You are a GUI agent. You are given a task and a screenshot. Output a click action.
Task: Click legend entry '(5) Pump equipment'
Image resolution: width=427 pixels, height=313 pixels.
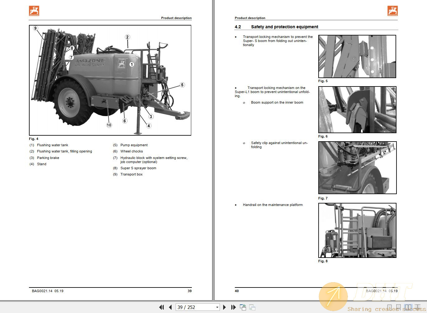click(130, 145)
